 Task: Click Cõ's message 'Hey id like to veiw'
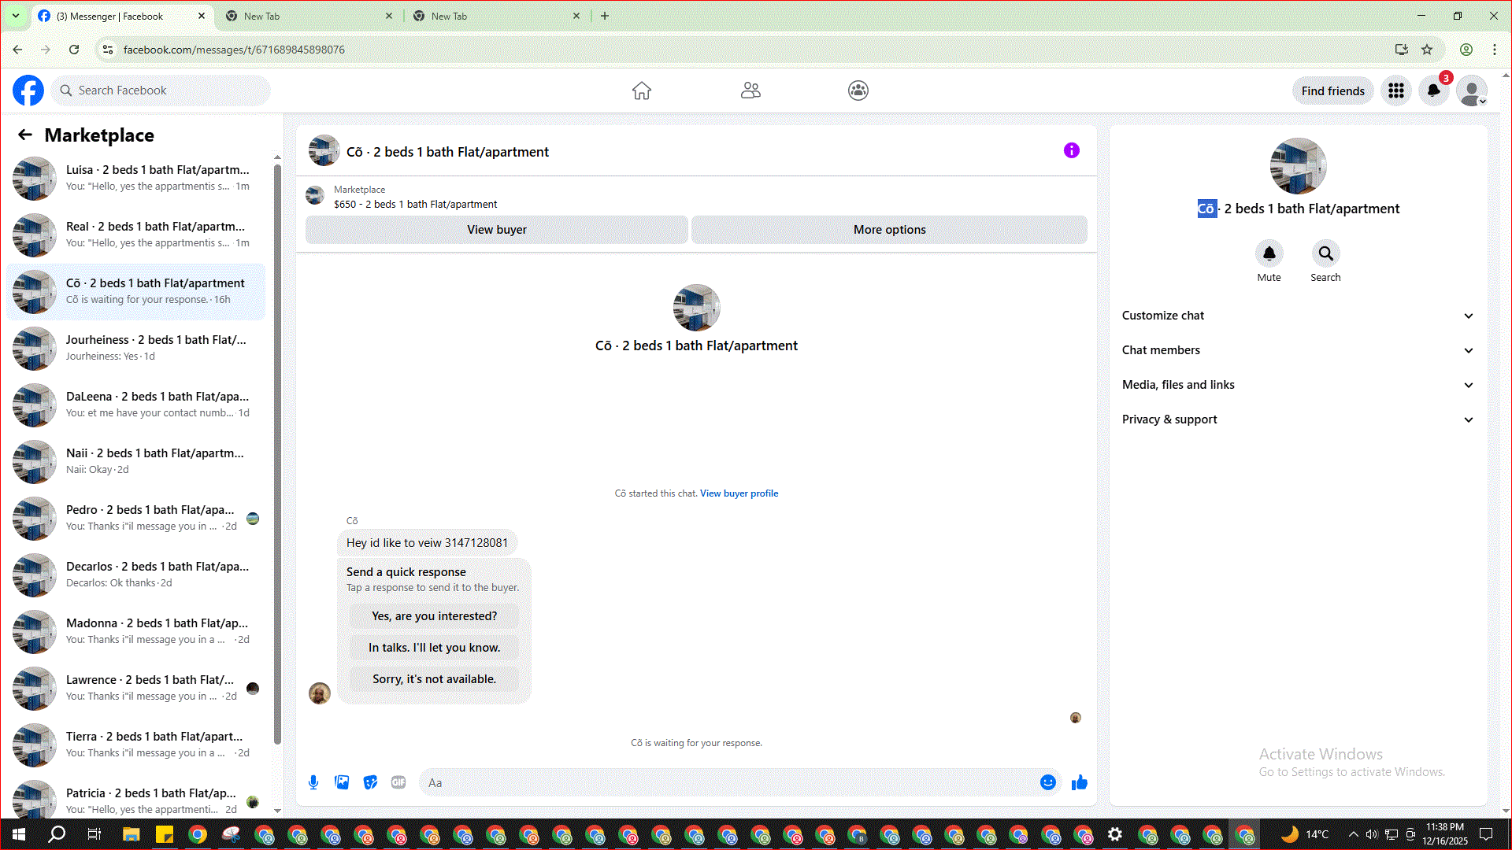pyautogui.click(x=427, y=543)
